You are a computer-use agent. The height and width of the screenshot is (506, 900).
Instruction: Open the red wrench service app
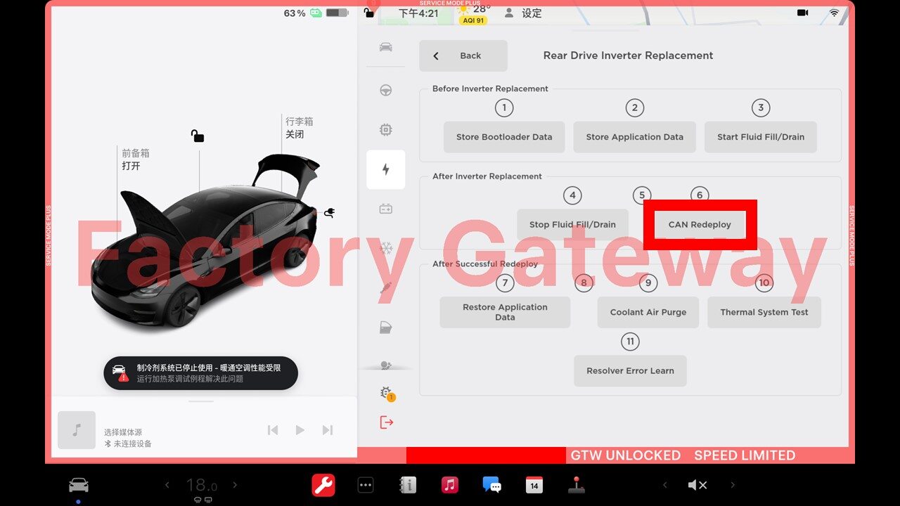(x=323, y=485)
